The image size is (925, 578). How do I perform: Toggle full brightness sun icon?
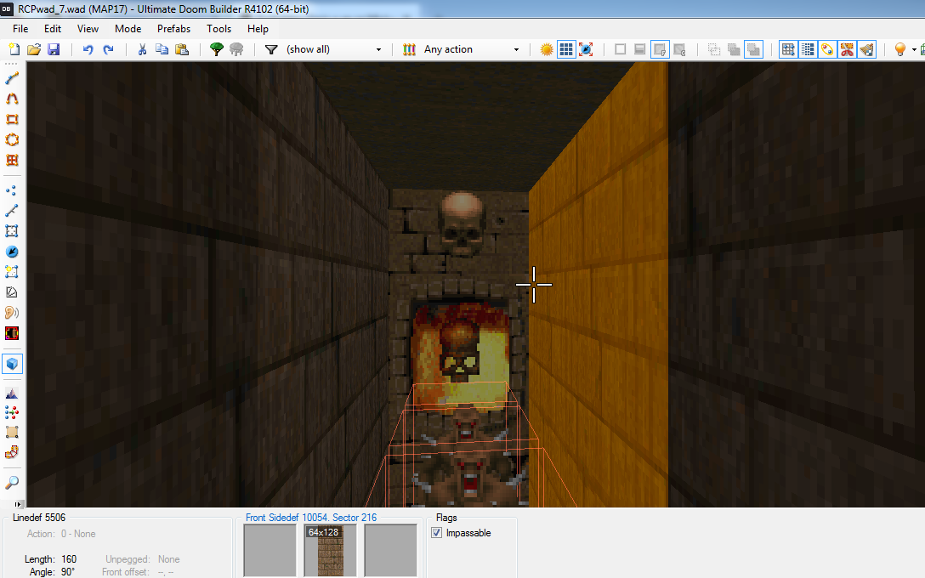coord(547,49)
